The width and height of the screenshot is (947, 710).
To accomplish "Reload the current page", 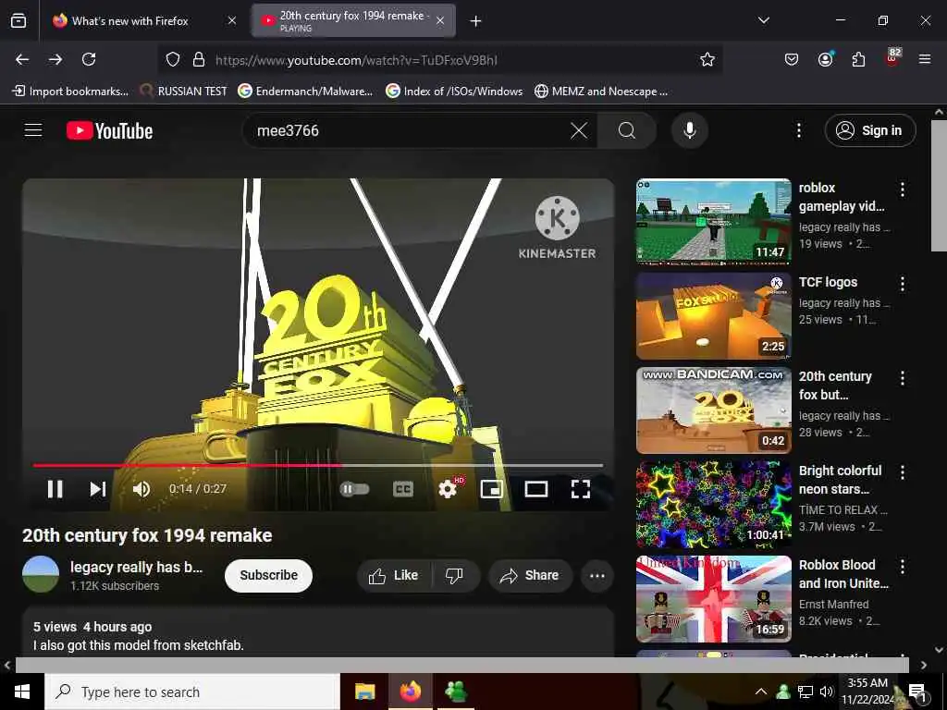I will 89,59.
